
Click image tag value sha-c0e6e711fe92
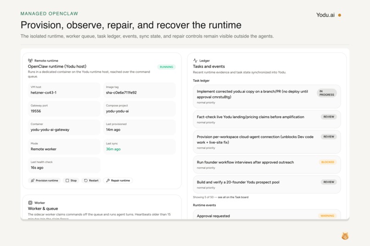121,93
